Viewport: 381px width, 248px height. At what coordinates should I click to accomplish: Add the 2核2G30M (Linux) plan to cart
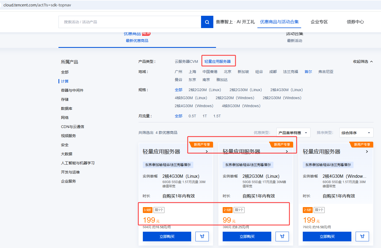pyautogui.click(x=282, y=237)
